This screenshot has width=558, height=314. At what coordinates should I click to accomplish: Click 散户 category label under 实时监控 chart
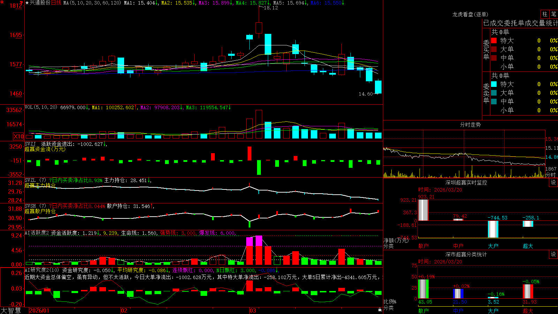tap(423, 246)
